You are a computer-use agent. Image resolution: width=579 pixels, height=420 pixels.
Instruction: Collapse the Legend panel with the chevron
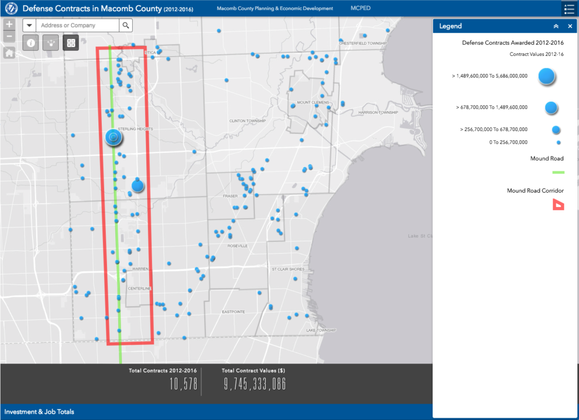(557, 26)
